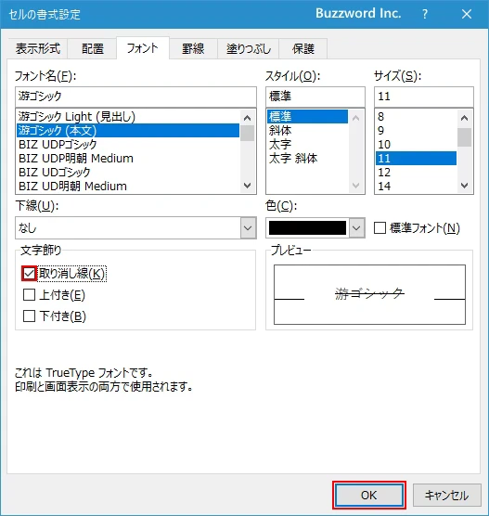
Task: Select 游ゴシック Light (見出し) font
Action: [128, 117]
